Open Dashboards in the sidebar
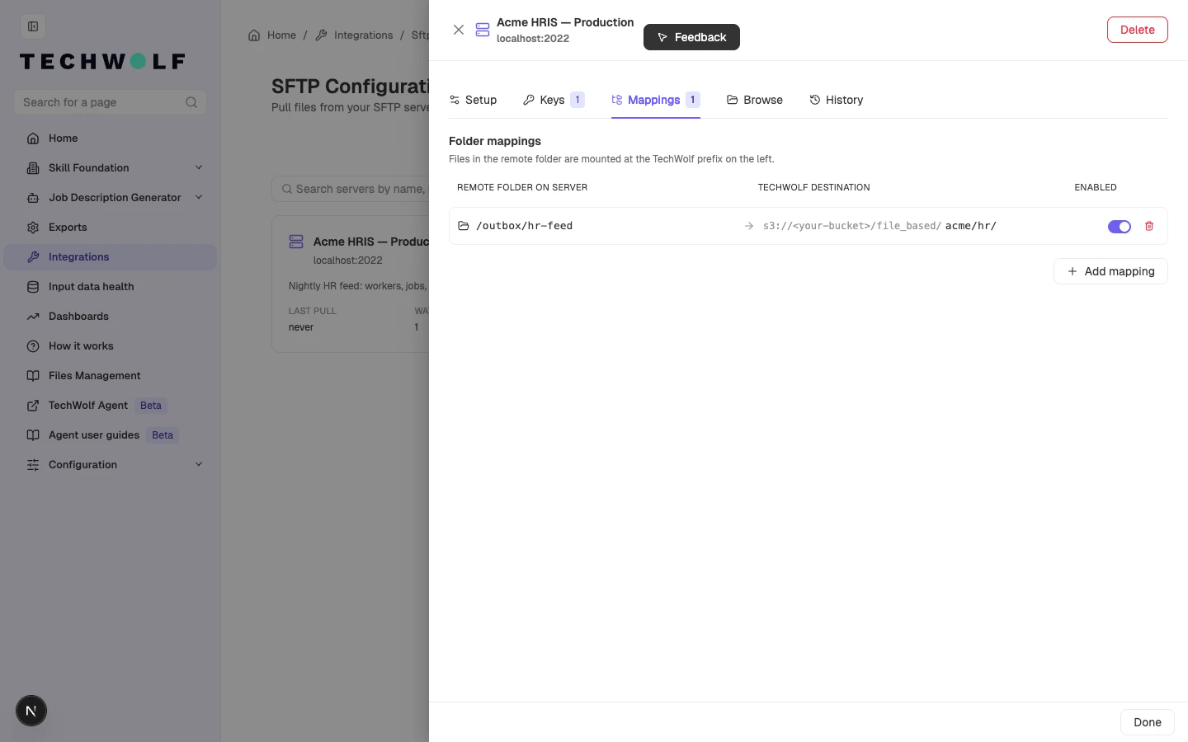 110,317
